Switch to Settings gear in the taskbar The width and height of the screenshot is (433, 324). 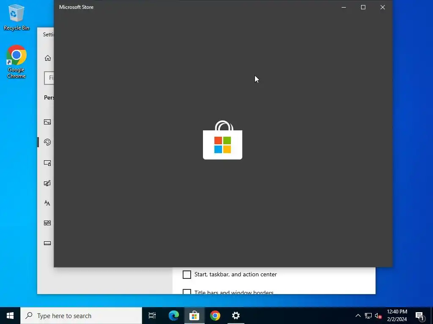tap(236, 316)
